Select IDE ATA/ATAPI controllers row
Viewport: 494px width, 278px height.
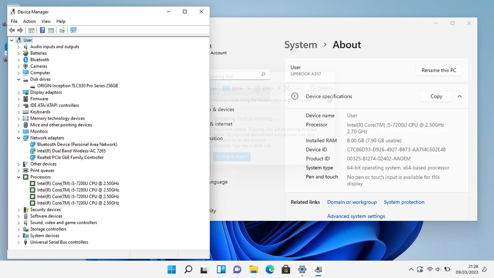click(x=55, y=105)
